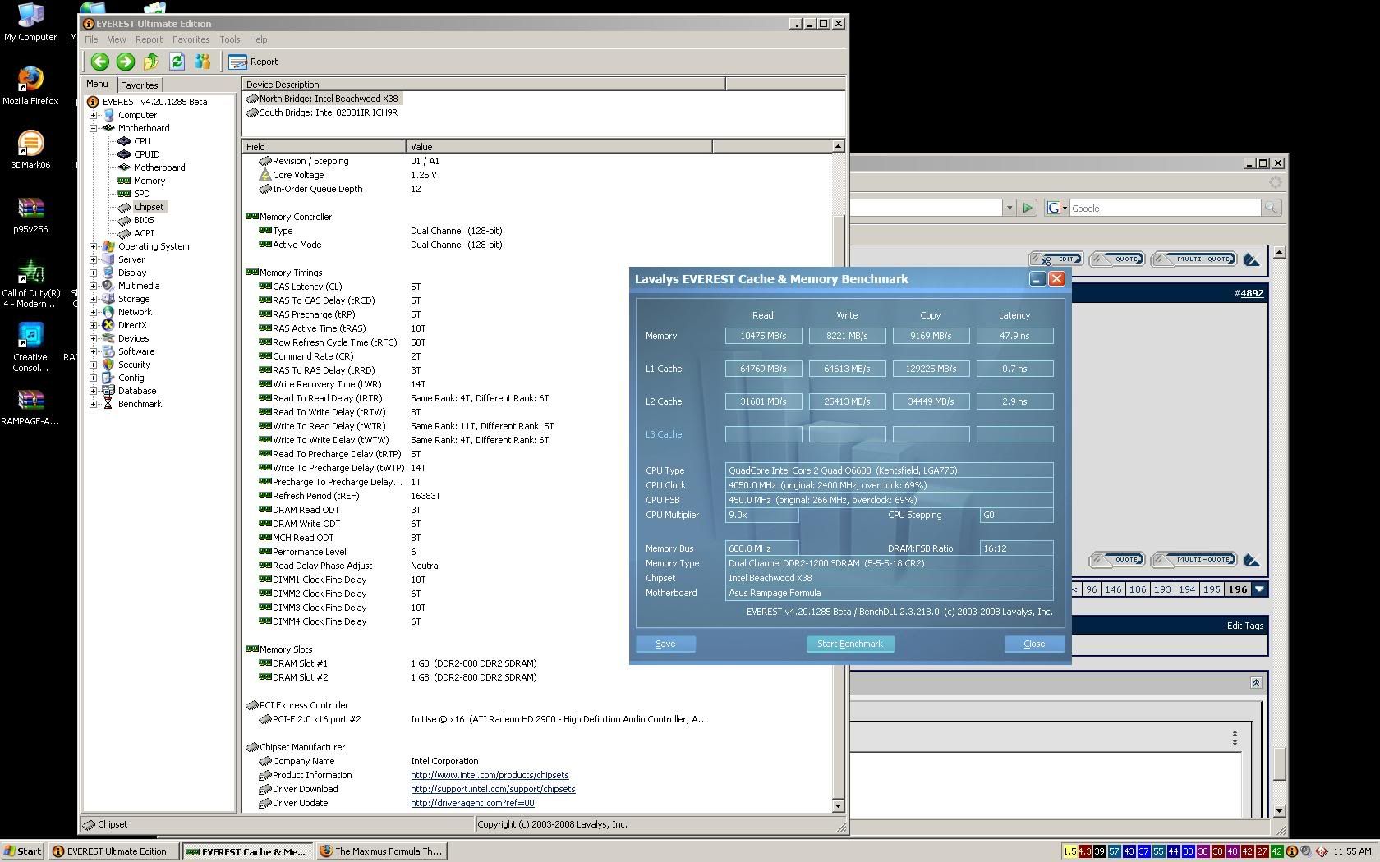
Task: Expand the Operating System tree node
Action: [93, 246]
